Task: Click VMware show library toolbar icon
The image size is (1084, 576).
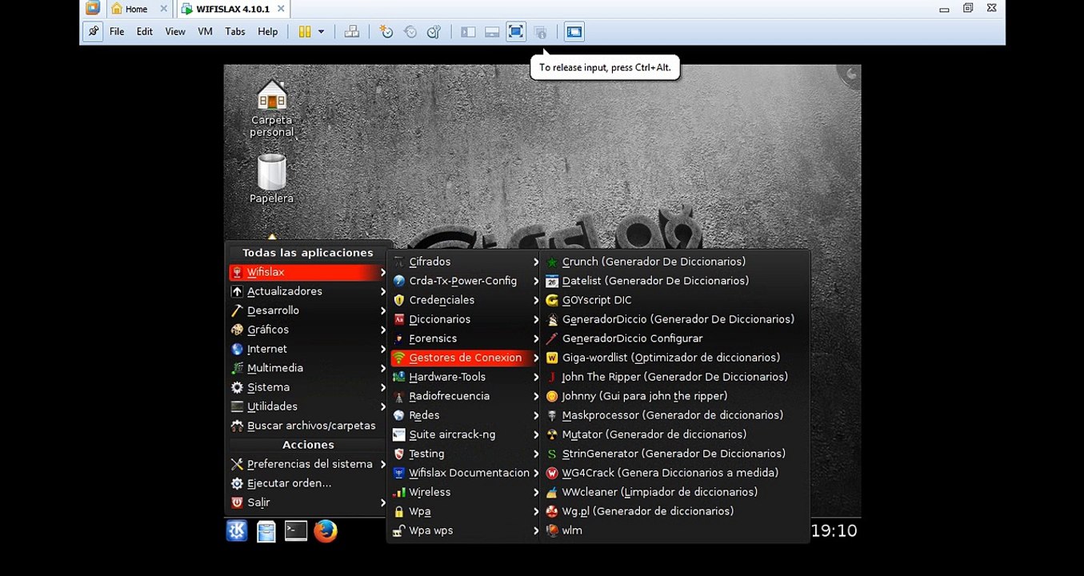Action: click(468, 32)
